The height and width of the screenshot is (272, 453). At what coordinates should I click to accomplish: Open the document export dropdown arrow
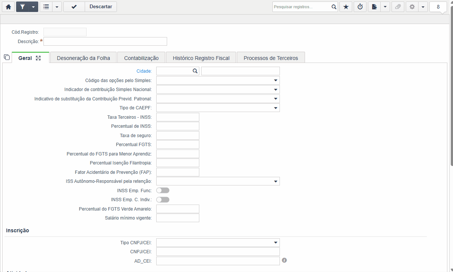pos(385,7)
